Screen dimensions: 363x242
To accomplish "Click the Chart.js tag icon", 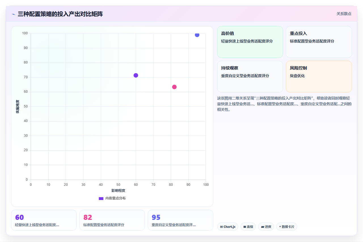I will tap(221, 227).
